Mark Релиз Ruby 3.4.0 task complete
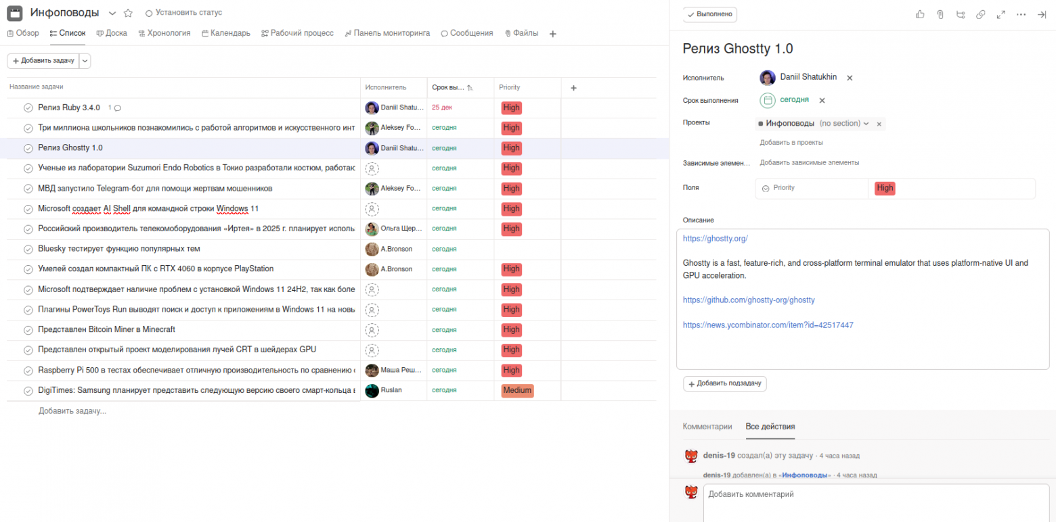 tap(28, 108)
